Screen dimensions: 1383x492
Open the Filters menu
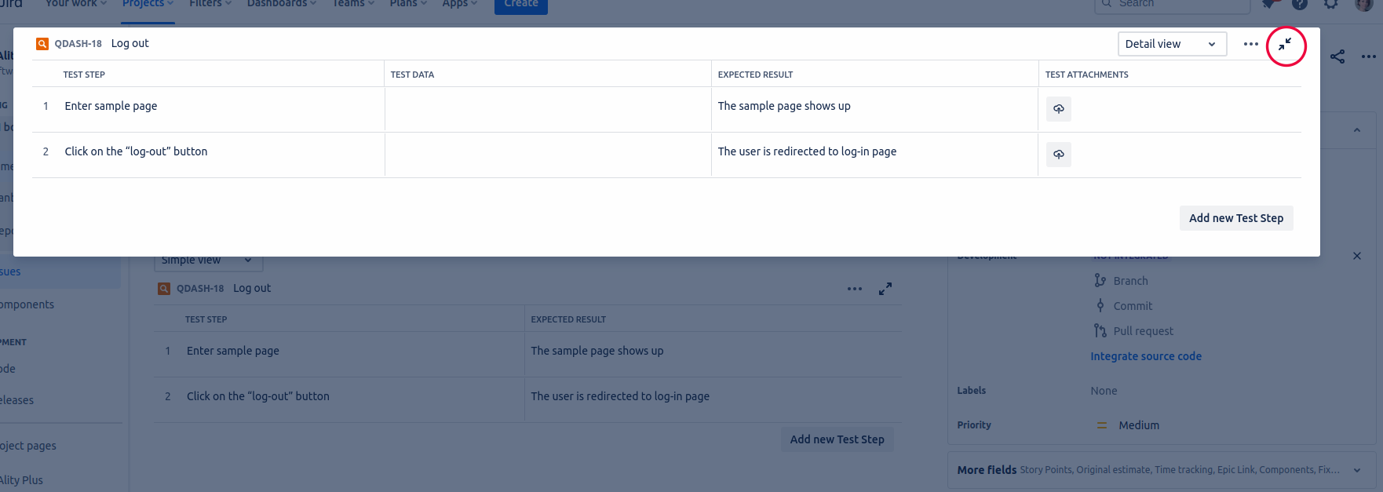[x=210, y=4]
